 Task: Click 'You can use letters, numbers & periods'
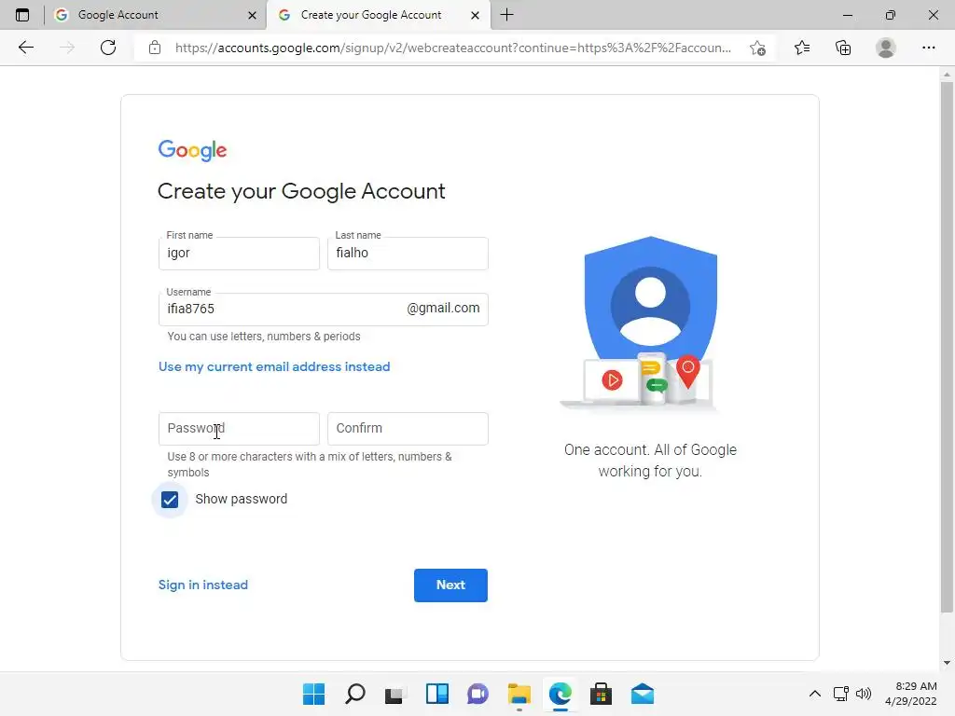(264, 336)
